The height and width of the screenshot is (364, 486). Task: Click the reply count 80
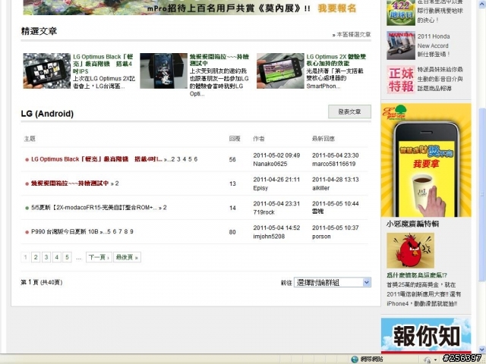232,232
